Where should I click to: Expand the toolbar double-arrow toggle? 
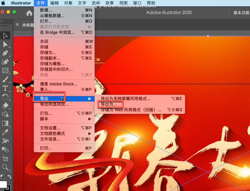(1, 21)
